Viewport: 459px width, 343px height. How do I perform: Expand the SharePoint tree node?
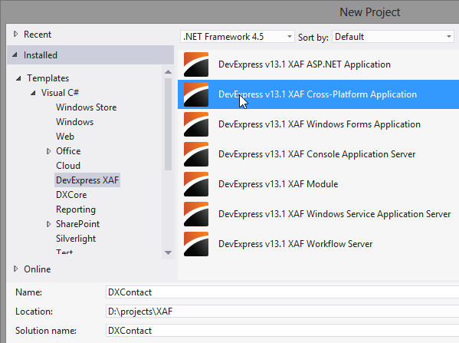pyautogui.click(x=48, y=224)
